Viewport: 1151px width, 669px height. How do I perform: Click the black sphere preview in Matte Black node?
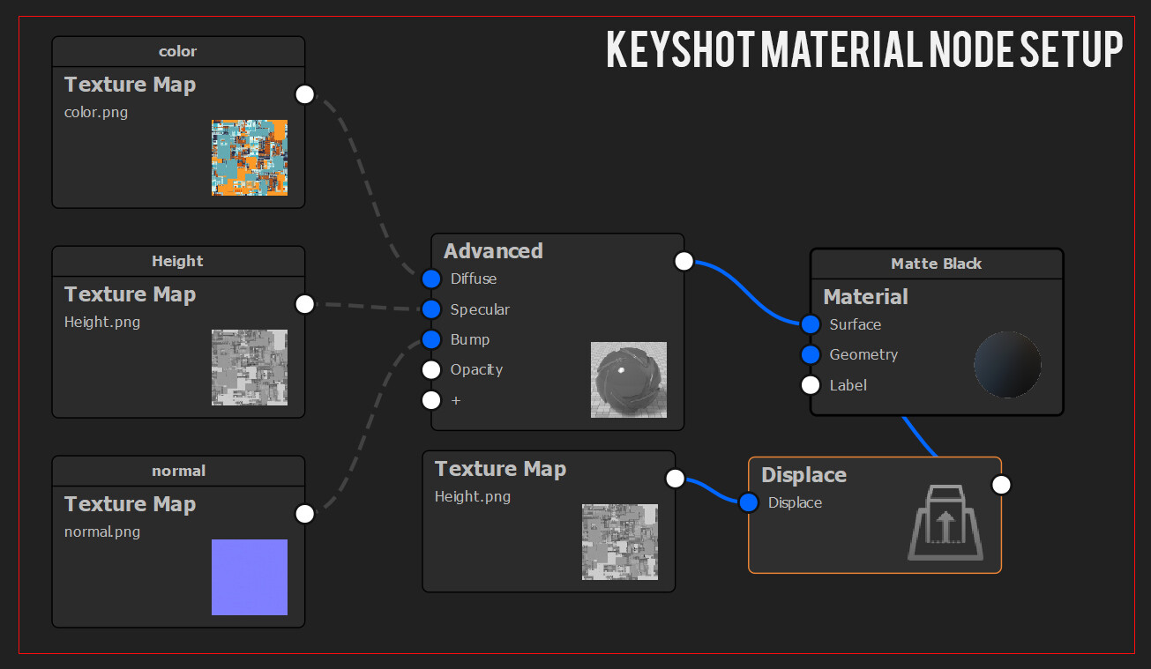1007,364
